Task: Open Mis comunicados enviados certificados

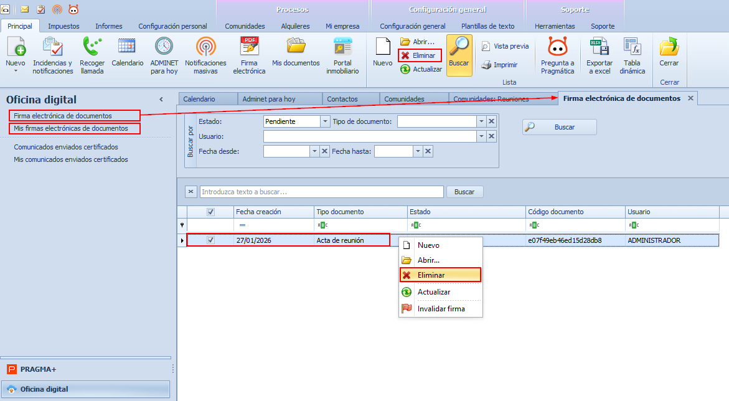Action: pos(71,159)
